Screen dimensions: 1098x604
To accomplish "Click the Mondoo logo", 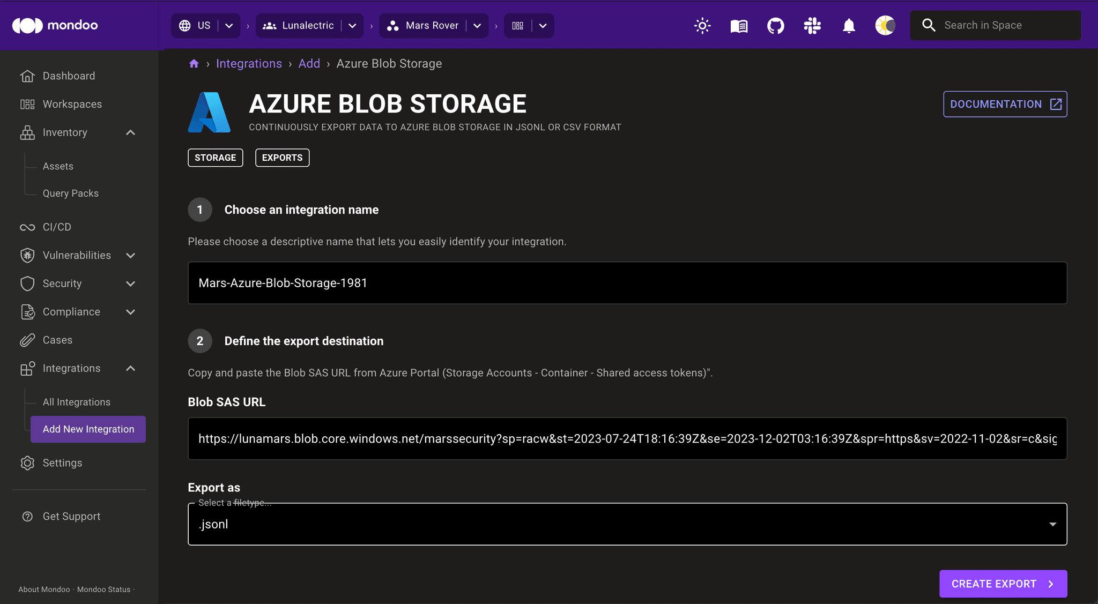I will click(x=55, y=25).
